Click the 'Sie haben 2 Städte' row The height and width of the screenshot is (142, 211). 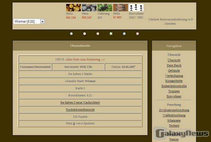tap(80, 74)
